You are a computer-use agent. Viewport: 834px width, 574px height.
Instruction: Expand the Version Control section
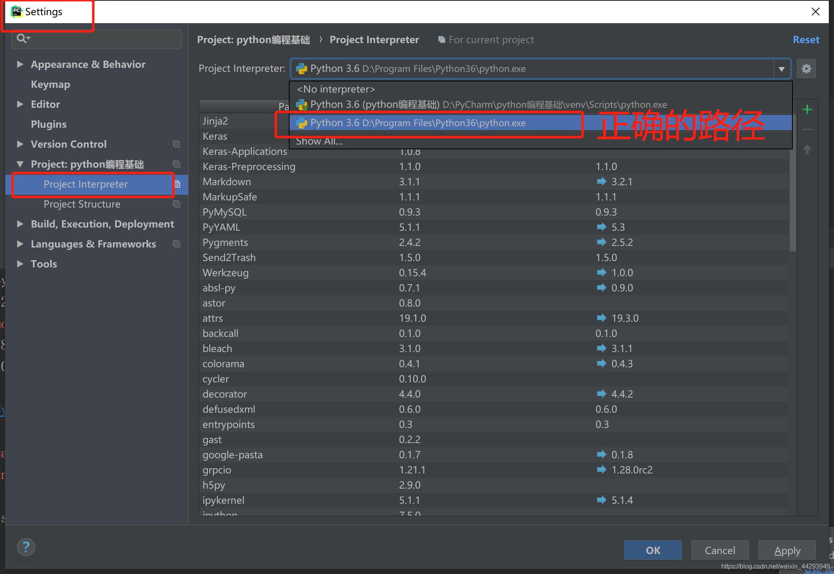pyautogui.click(x=20, y=144)
